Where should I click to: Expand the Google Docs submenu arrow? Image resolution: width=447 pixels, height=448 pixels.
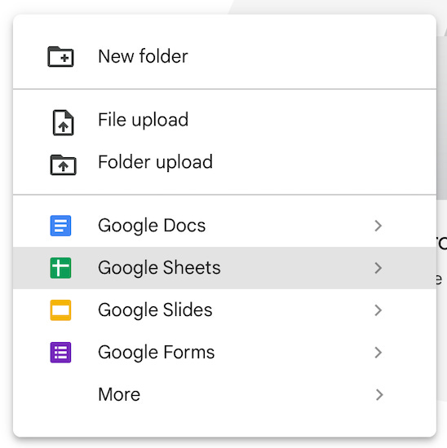tap(378, 226)
